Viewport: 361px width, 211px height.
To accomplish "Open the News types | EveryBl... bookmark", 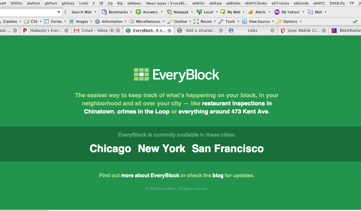I will click(167, 3).
